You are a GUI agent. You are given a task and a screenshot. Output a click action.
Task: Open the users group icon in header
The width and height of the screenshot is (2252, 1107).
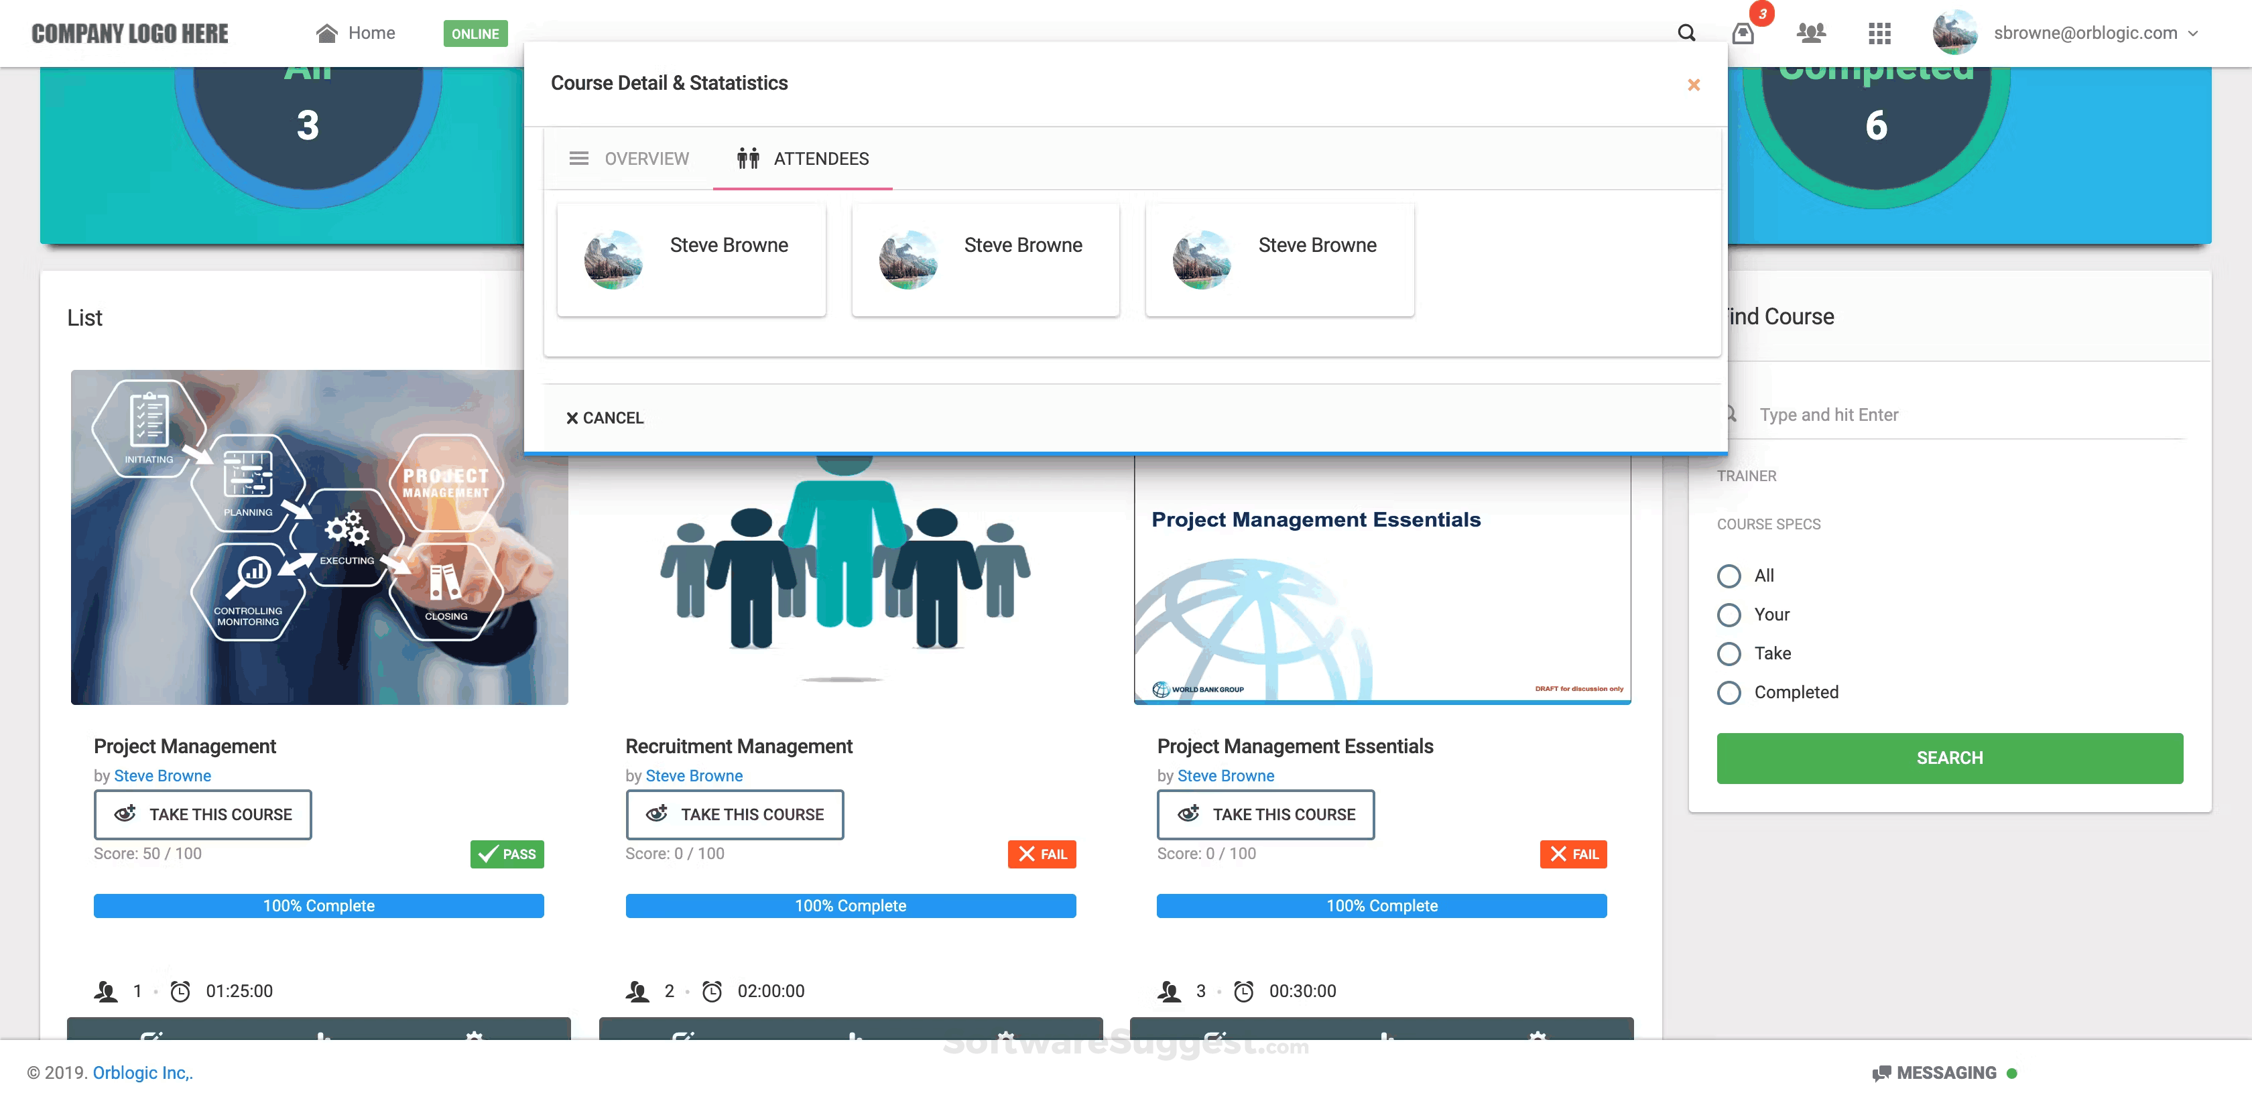pyautogui.click(x=1810, y=34)
